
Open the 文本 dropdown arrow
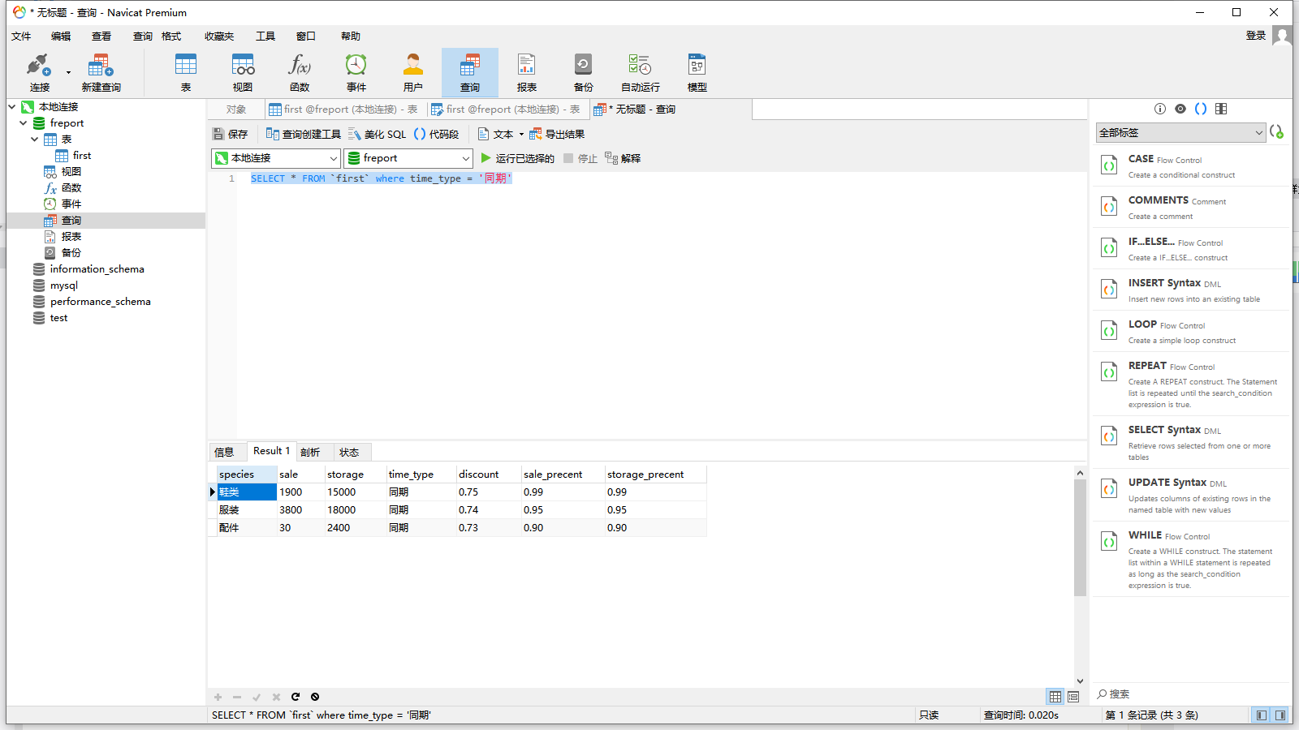(521, 135)
